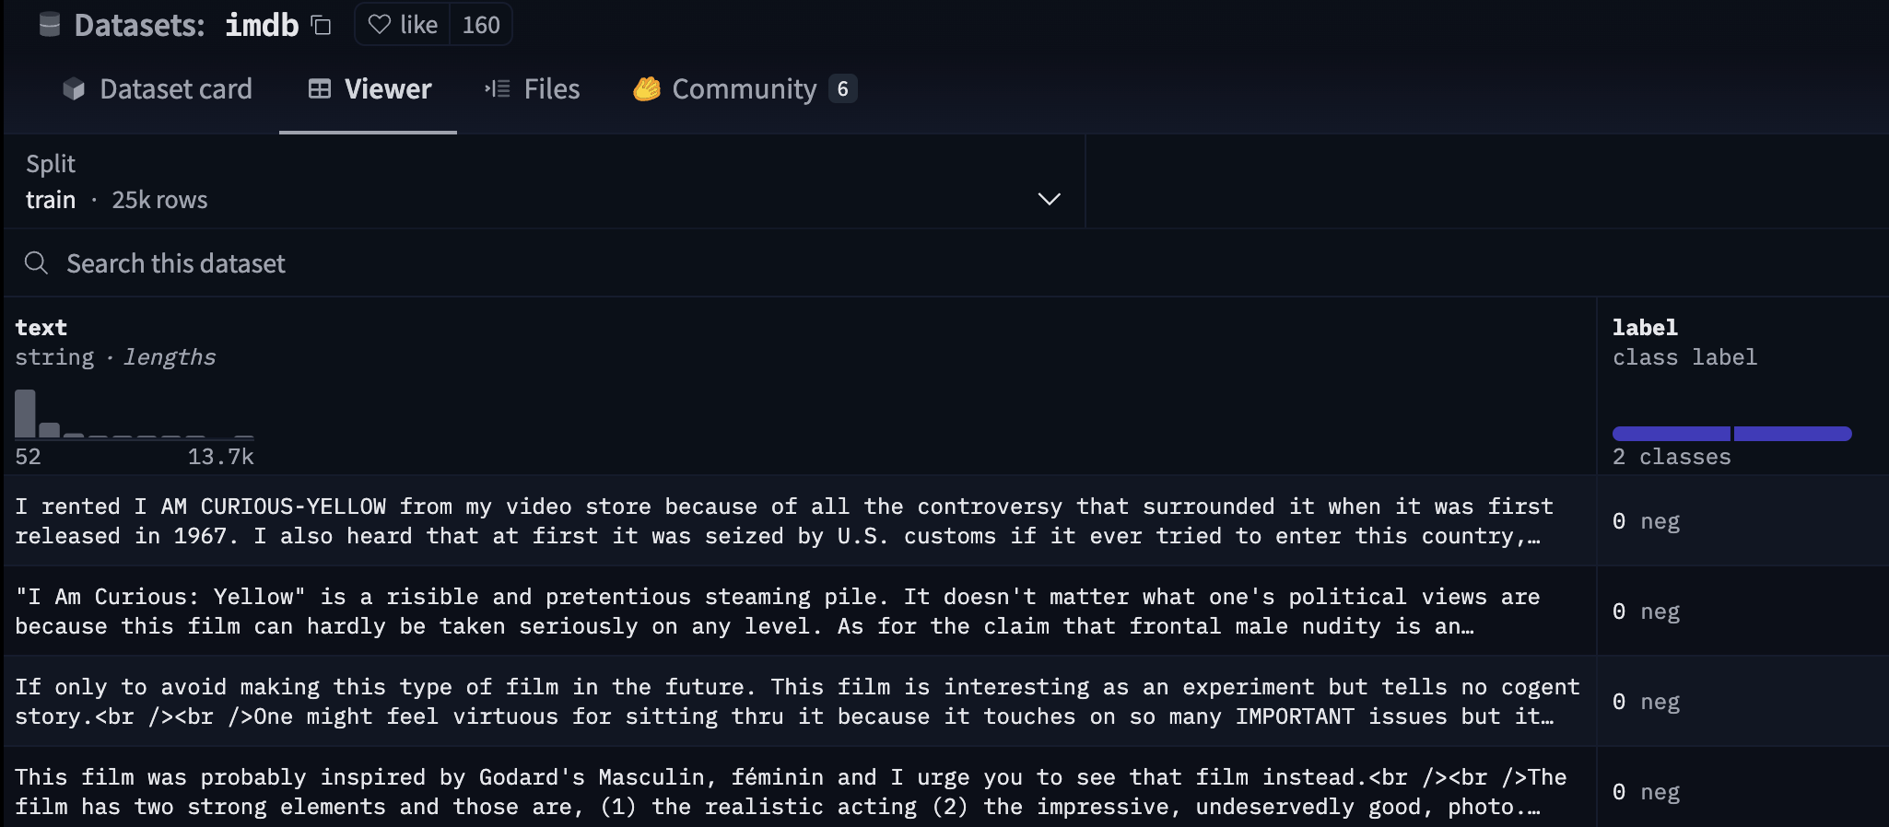Click the Files list icon

tap(498, 89)
